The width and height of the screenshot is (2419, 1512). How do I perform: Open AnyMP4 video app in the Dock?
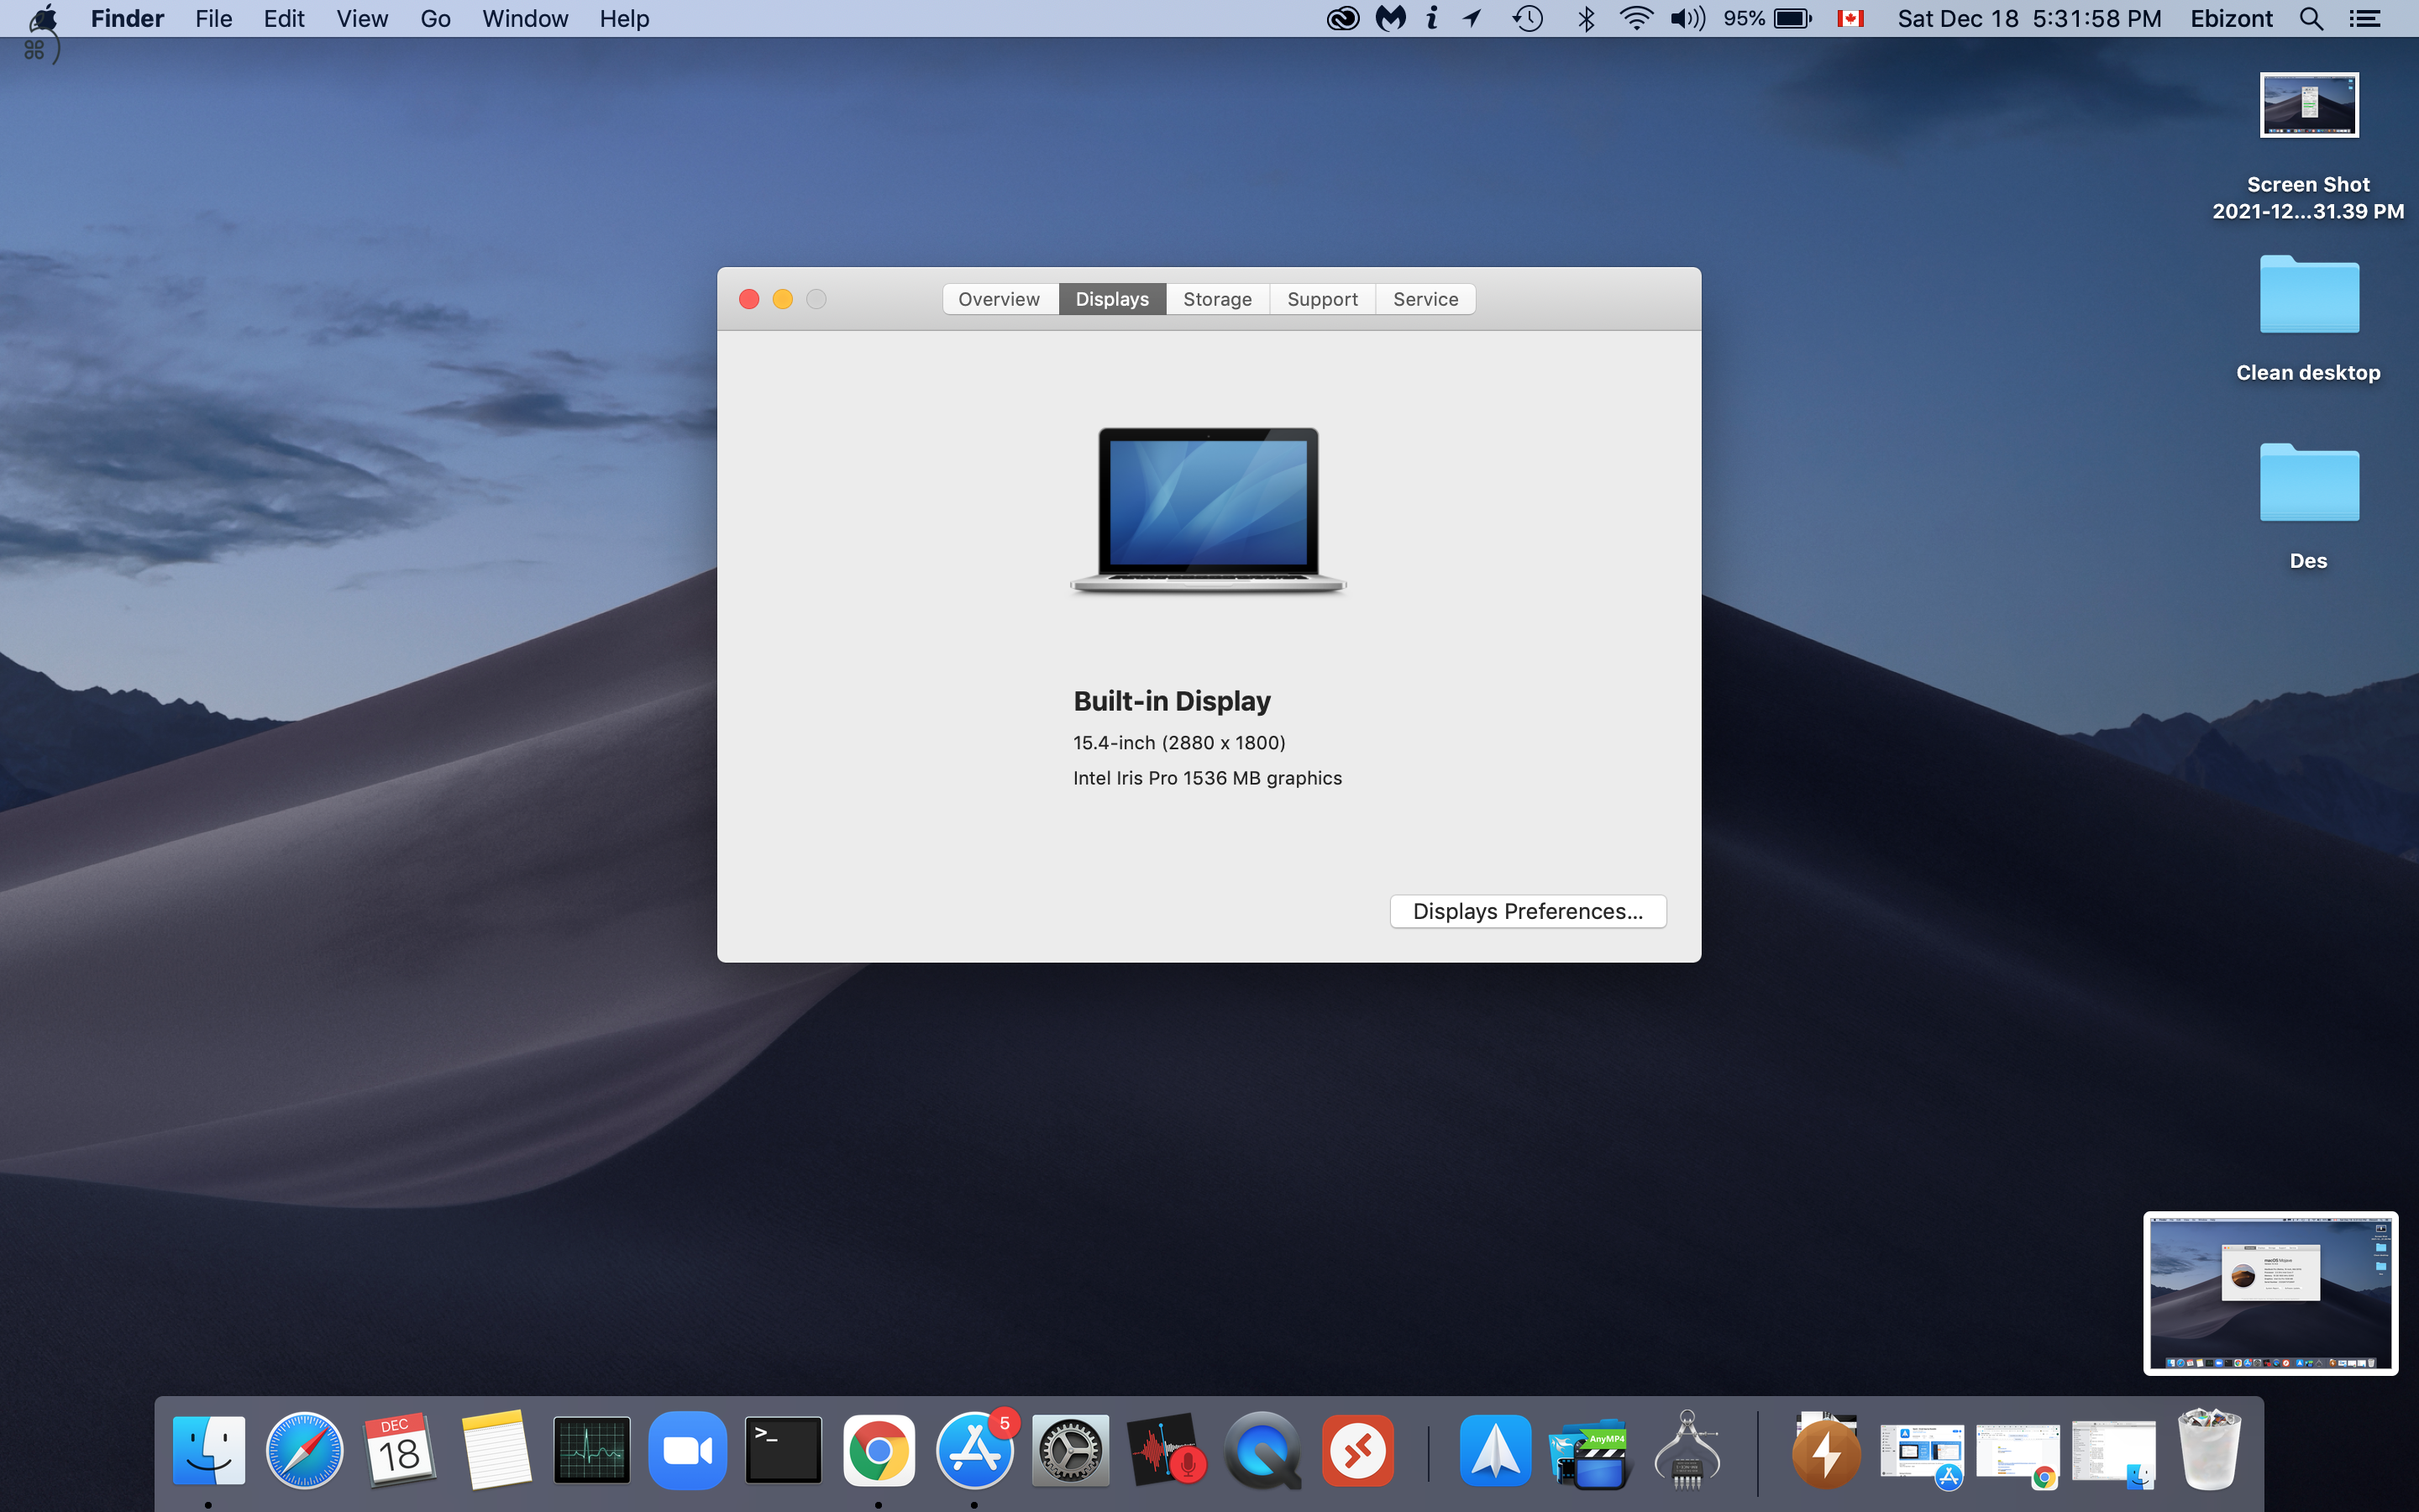(1590, 1452)
